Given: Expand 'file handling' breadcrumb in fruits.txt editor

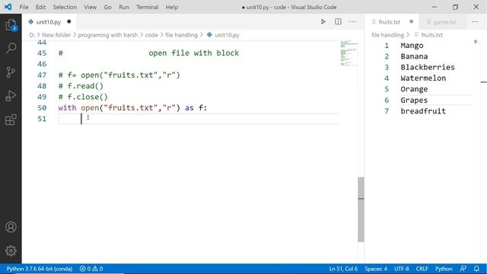Looking at the screenshot, I should click(x=387, y=35).
